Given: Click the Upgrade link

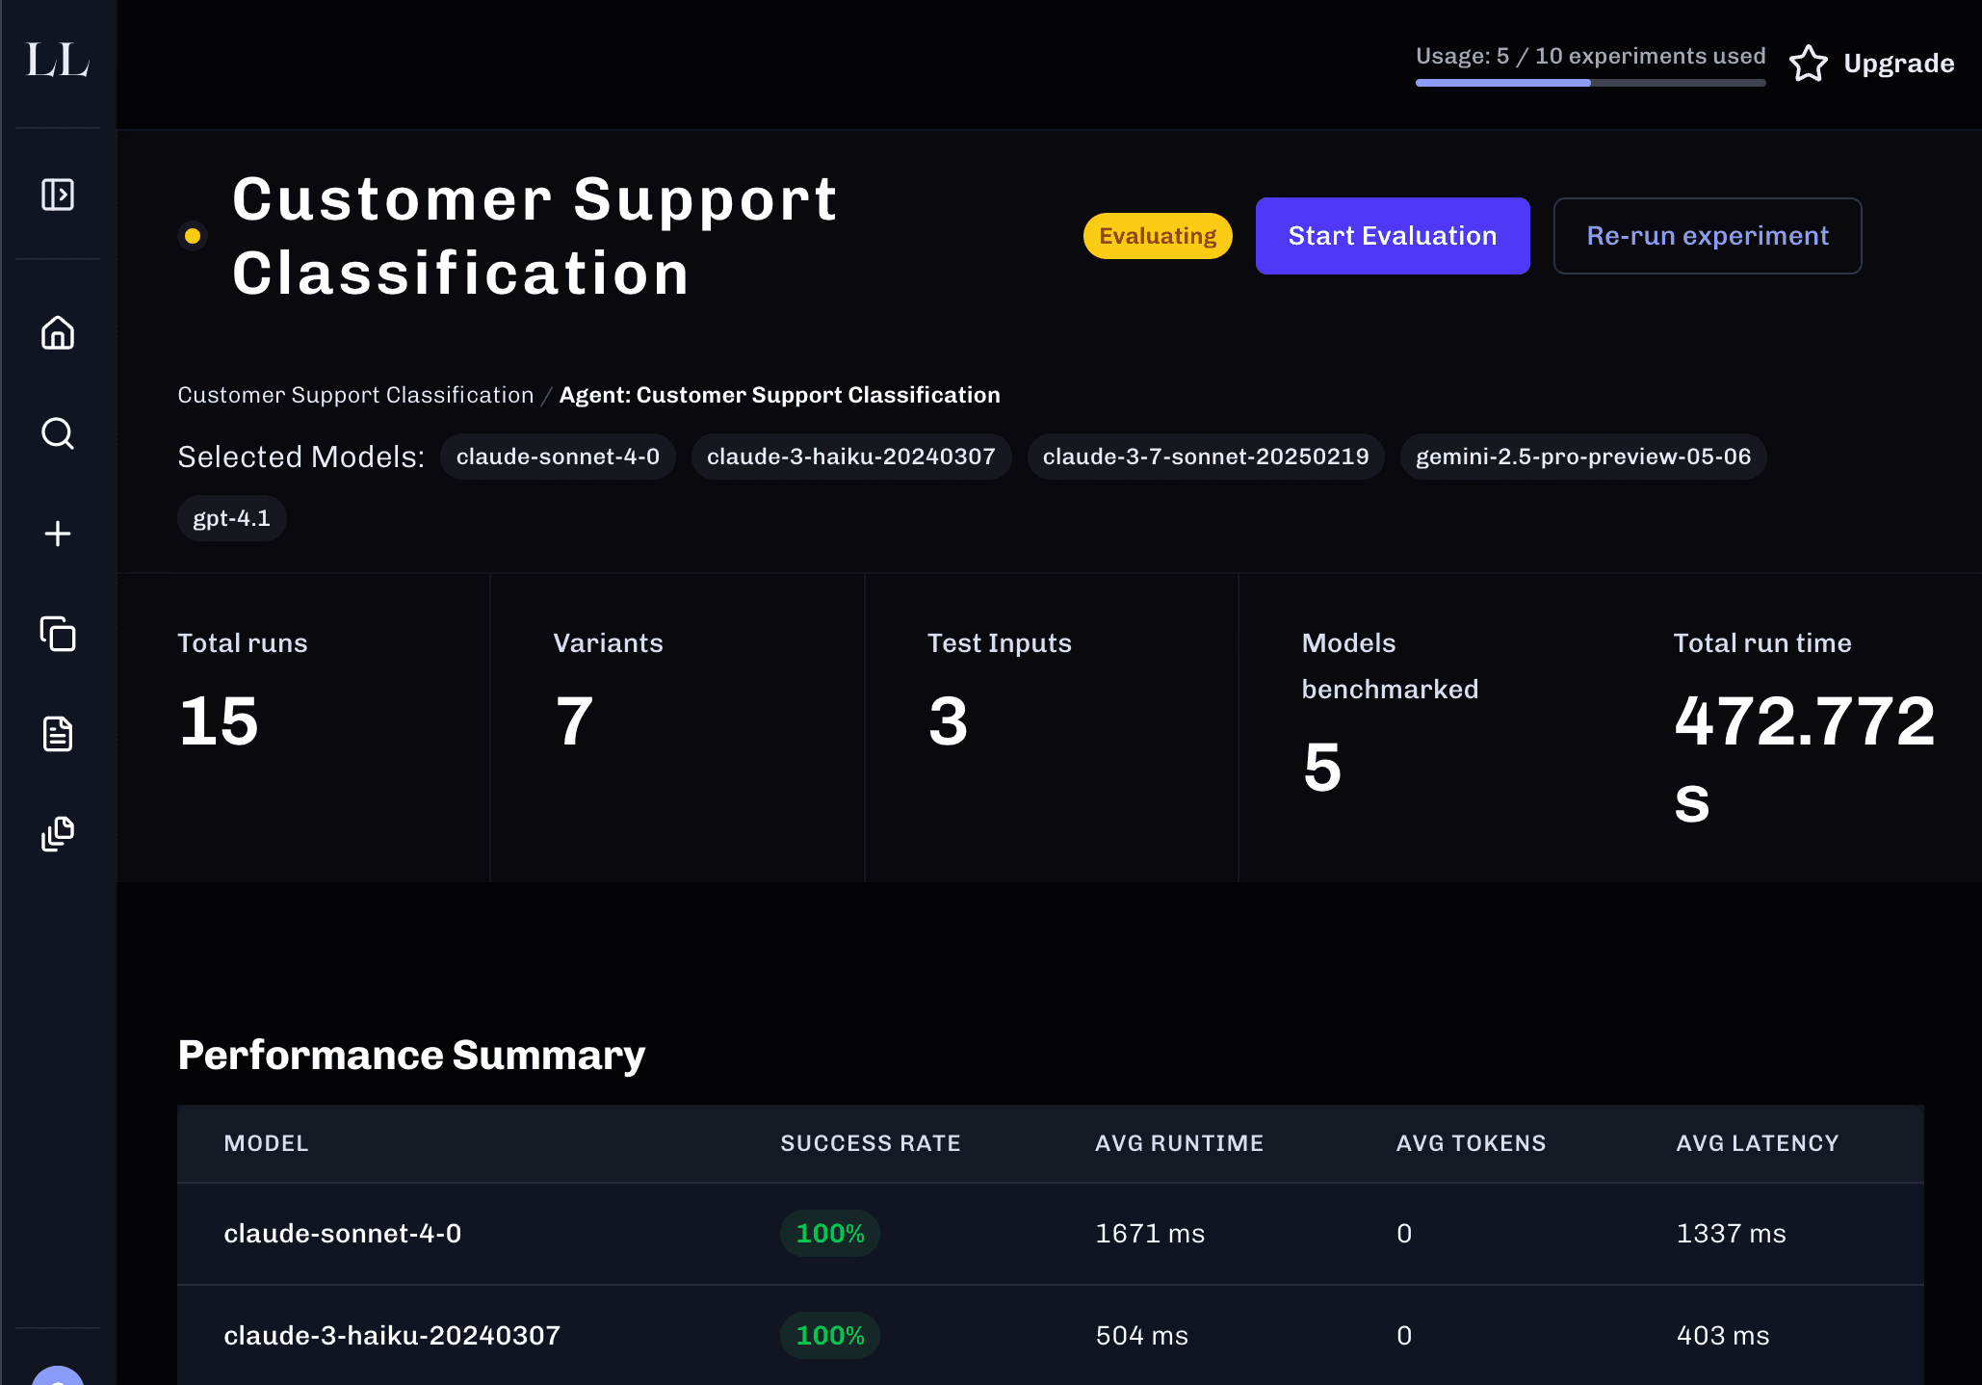Looking at the screenshot, I should pos(1898,64).
